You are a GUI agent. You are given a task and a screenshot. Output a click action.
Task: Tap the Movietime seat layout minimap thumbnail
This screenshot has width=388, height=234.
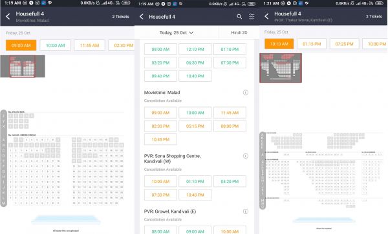click(23, 66)
